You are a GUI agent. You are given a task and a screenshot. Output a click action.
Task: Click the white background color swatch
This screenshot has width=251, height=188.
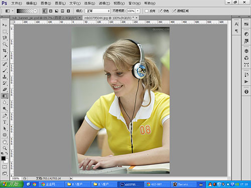[x=7, y=161]
